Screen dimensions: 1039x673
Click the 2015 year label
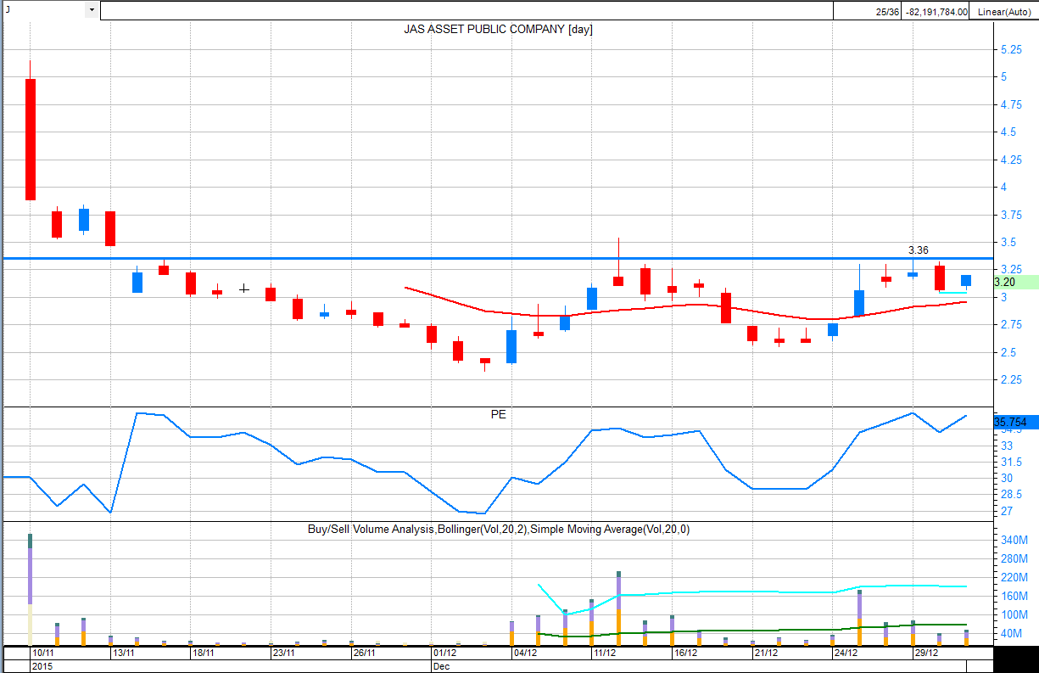pos(42,667)
